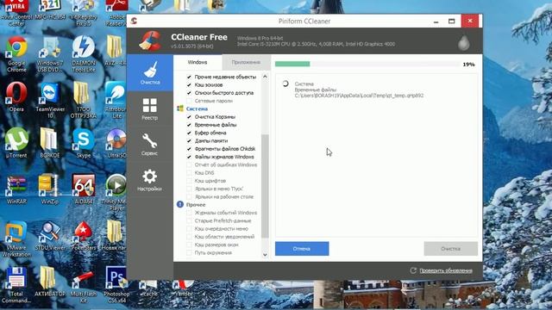The height and width of the screenshot is (310, 552).
Task: Open WinZip desktop shortcut
Action: coord(49,189)
